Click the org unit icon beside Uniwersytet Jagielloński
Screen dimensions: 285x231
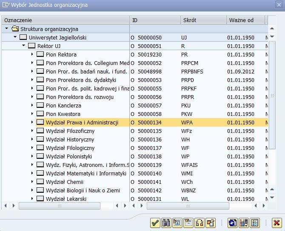pos(23,37)
